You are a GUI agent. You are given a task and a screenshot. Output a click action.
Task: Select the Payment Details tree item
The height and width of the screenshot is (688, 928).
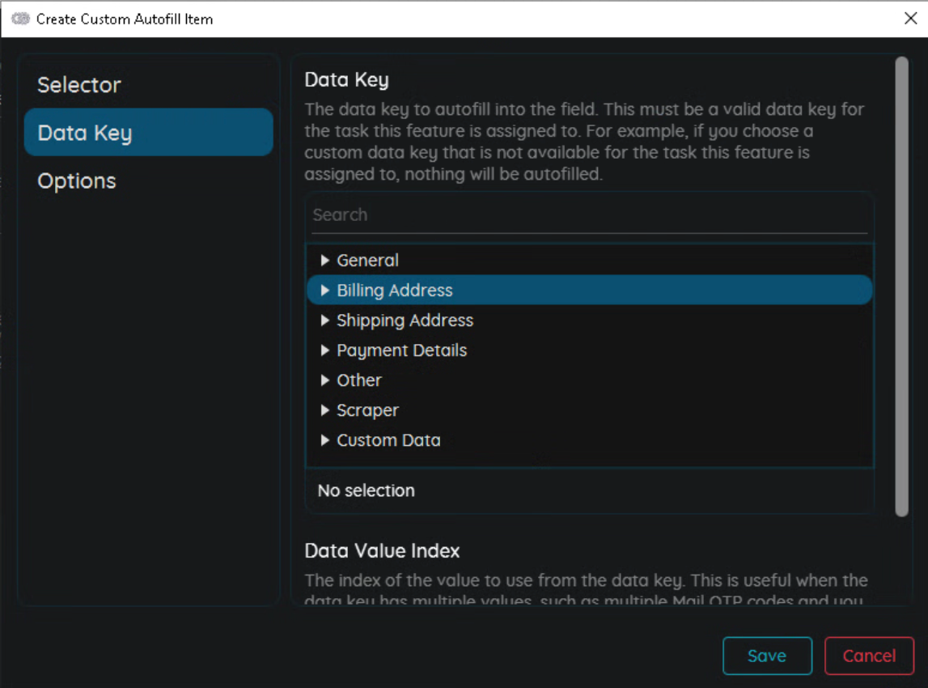[x=402, y=350]
